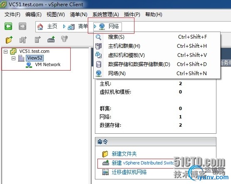Image resolution: width=231 pixels, height=184 pixels.
Task: Click the new folder toolbar icon
Action: [9, 39]
